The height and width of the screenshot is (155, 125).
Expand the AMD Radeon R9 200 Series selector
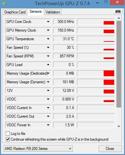(38, 149)
